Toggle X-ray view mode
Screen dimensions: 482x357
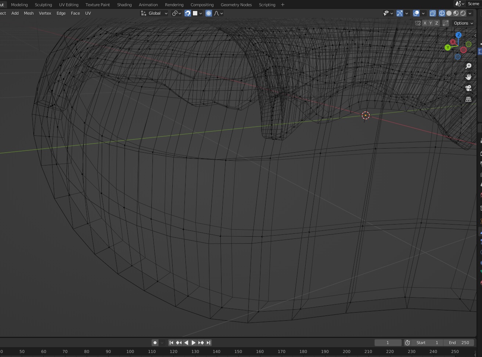coord(432,13)
